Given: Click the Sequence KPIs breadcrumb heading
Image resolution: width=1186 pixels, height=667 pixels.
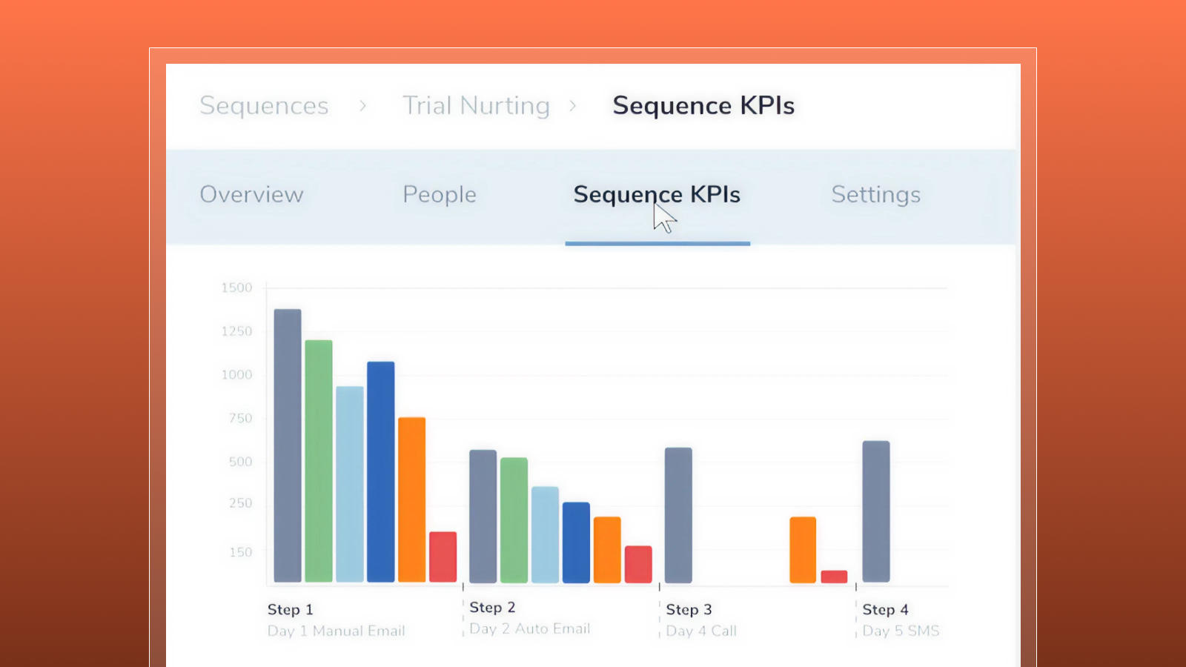Looking at the screenshot, I should pyautogui.click(x=703, y=105).
